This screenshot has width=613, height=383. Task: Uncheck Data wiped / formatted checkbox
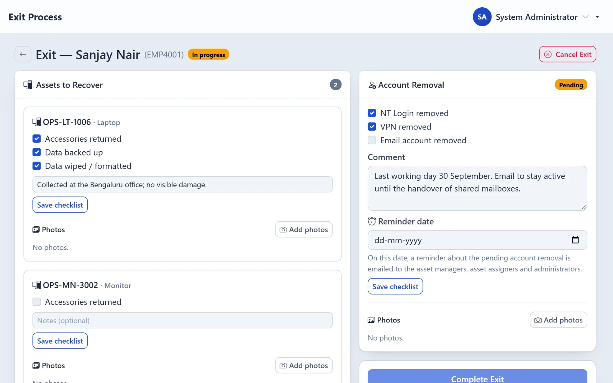(37, 166)
